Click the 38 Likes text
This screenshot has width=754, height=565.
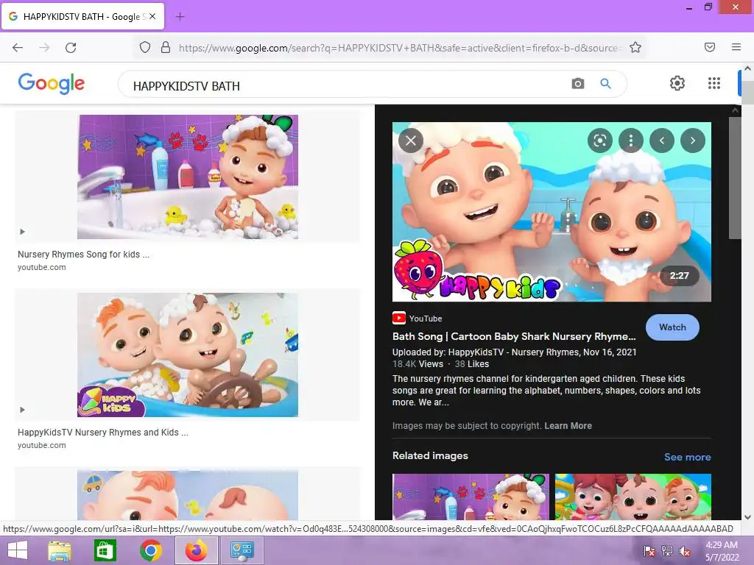(x=472, y=364)
